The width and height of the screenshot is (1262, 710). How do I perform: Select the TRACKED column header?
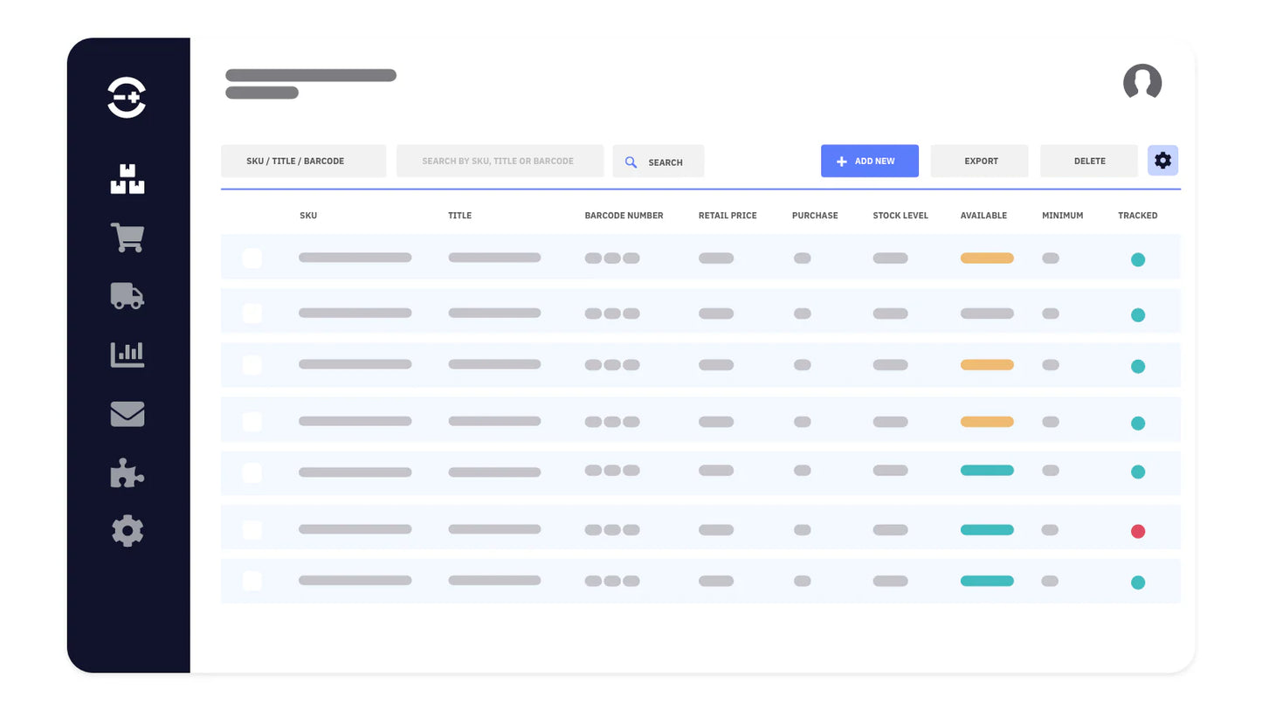pyautogui.click(x=1137, y=215)
